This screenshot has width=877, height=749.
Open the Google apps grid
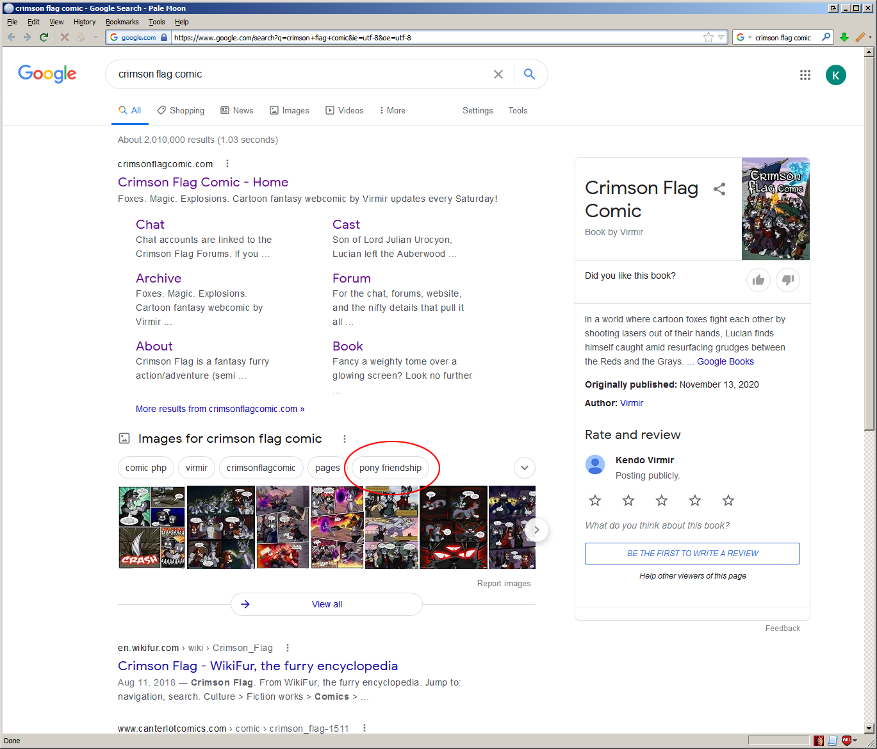(805, 75)
